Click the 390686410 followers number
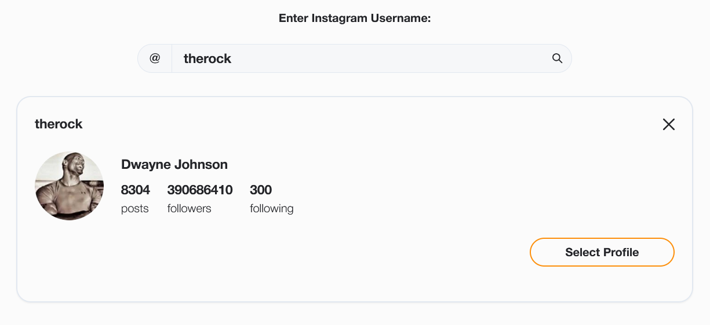The height and width of the screenshot is (325, 710). click(x=200, y=190)
